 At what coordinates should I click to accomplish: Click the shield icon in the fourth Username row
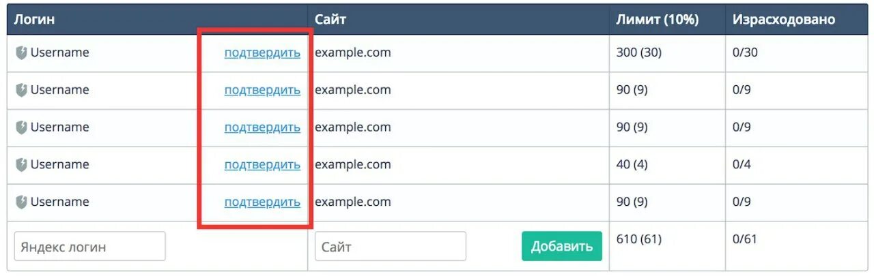21,165
